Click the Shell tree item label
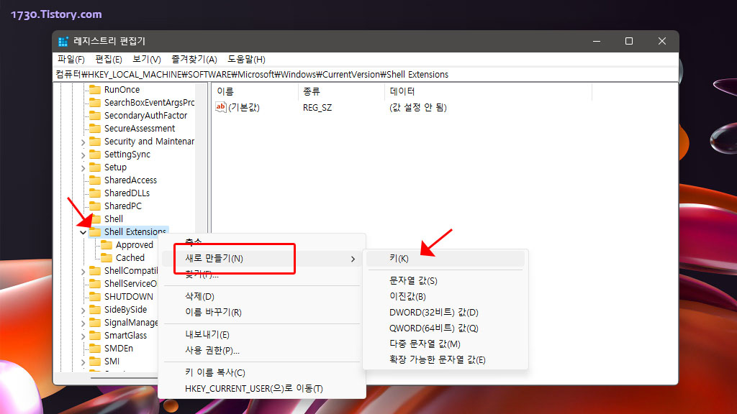 113,218
